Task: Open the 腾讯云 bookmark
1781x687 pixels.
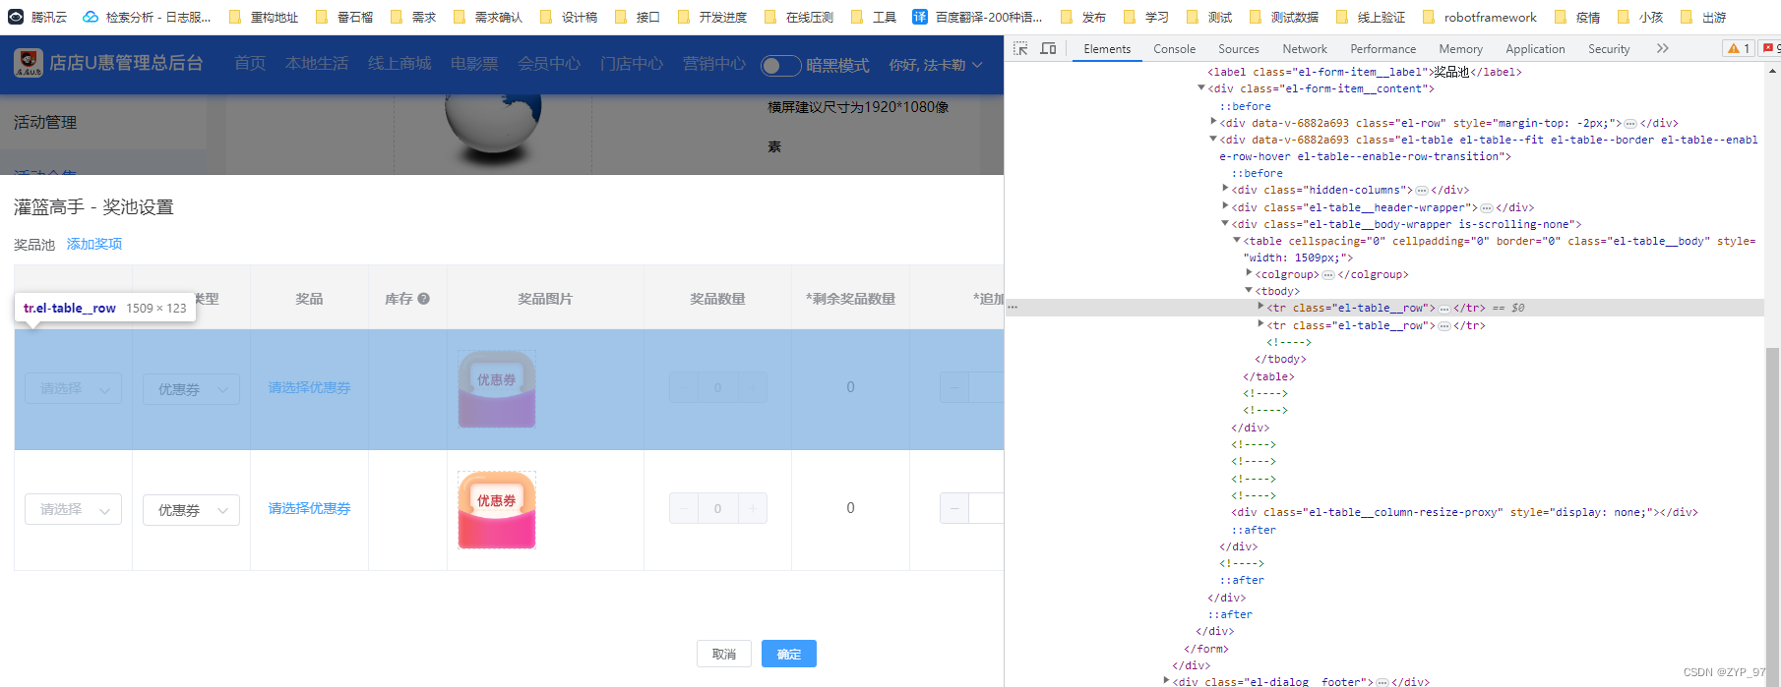Action: [37, 17]
